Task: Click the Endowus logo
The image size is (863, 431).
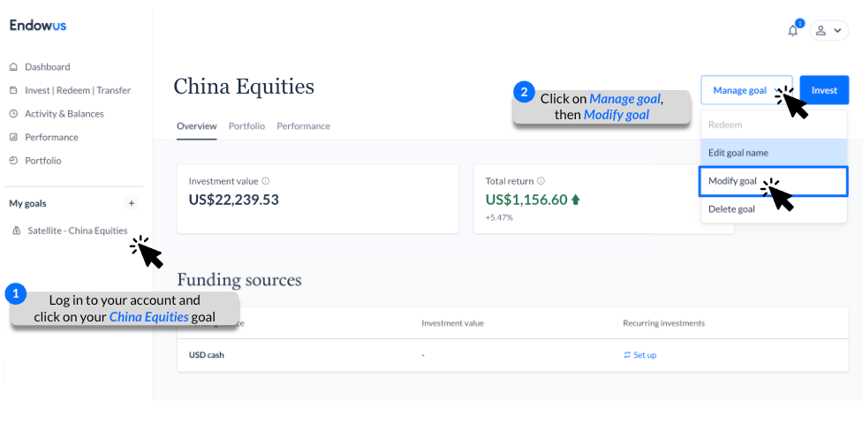Action: [x=38, y=26]
